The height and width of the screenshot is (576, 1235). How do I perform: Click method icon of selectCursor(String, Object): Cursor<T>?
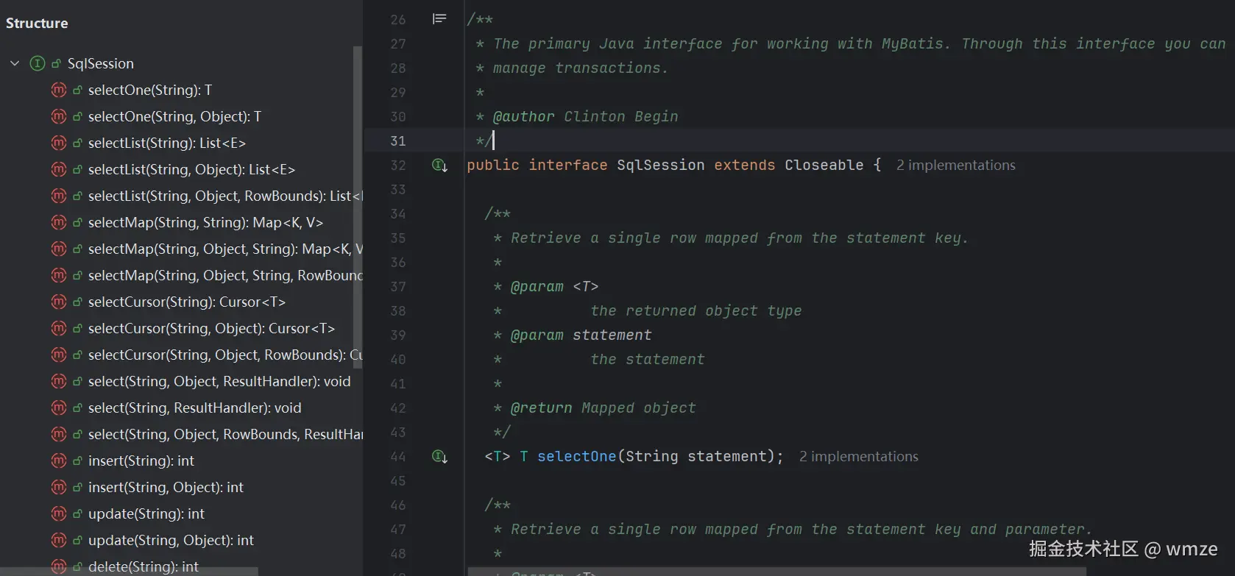(59, 328)
